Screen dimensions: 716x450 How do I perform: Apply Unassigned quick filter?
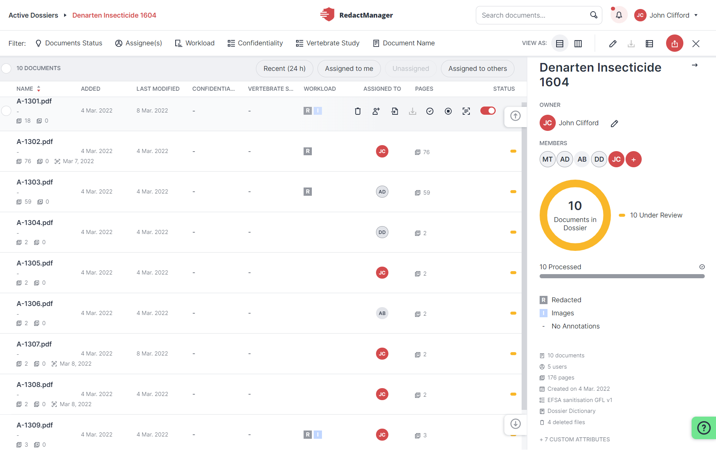tap(411, 69)
